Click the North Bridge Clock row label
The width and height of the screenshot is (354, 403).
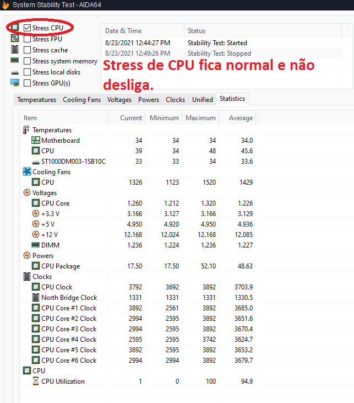point(69,298)
